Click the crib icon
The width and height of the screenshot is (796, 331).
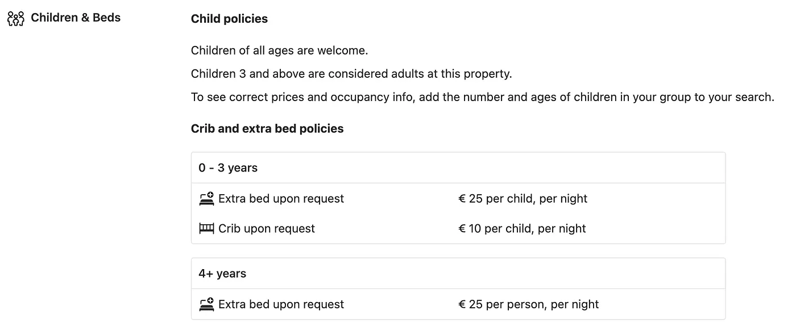pyautogui.click(x=206, y=229)
